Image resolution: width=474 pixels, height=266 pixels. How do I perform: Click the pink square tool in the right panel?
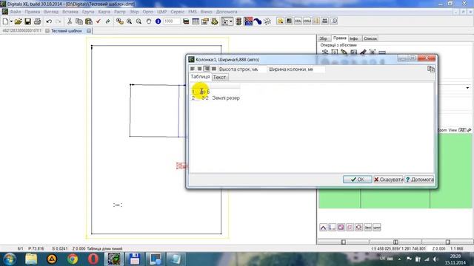tap(341, 228)
